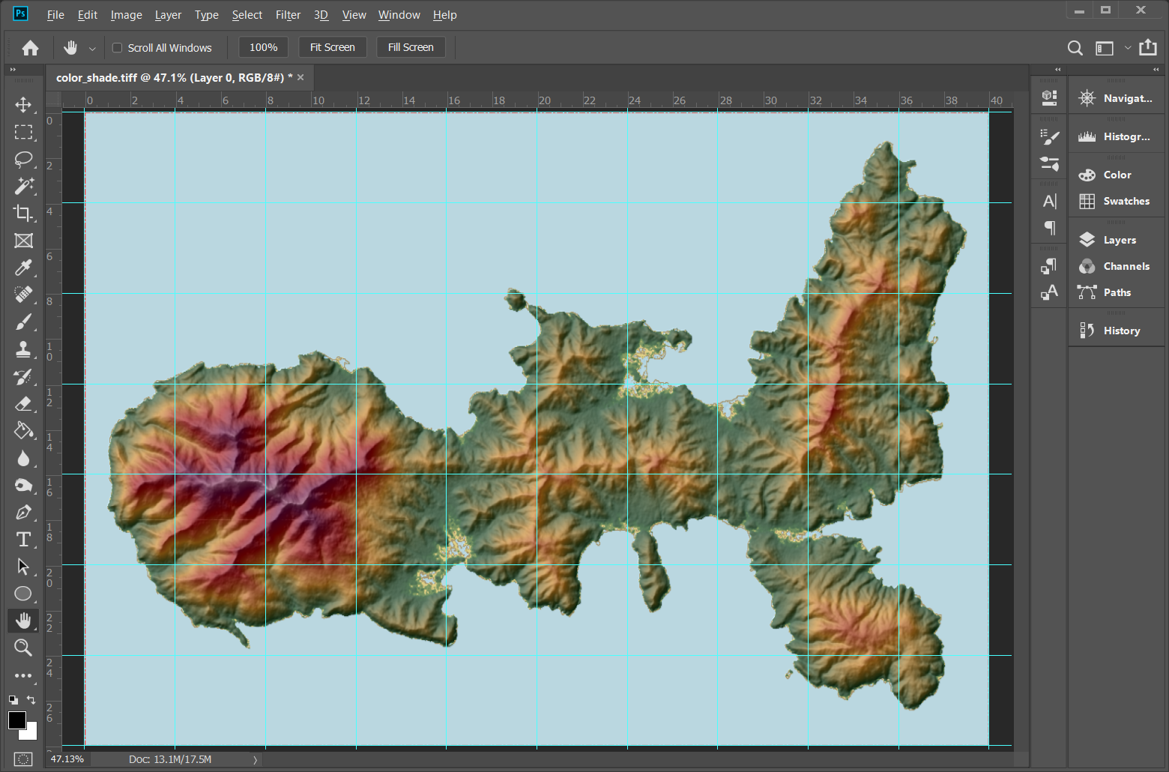Select the Eraser tool
This screenshot has height=772, width=1169.
click(x=23, y=403)
